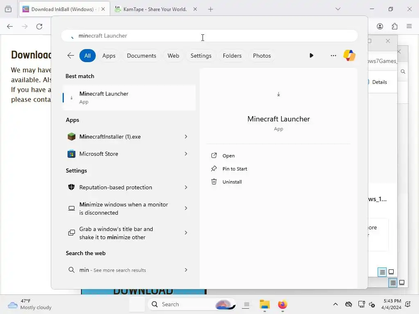The image size is (419, 314).
Task: Click the magnifier icon beside min web search
Action: (71, 270)
